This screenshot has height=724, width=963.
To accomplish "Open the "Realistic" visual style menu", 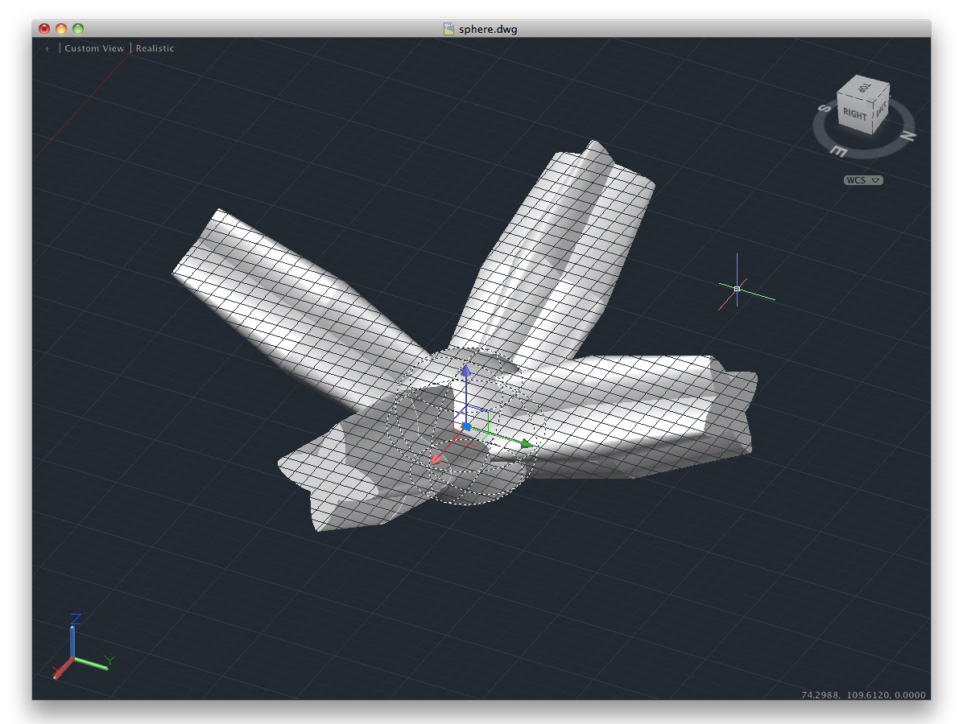I will click(x=155, y=48).
